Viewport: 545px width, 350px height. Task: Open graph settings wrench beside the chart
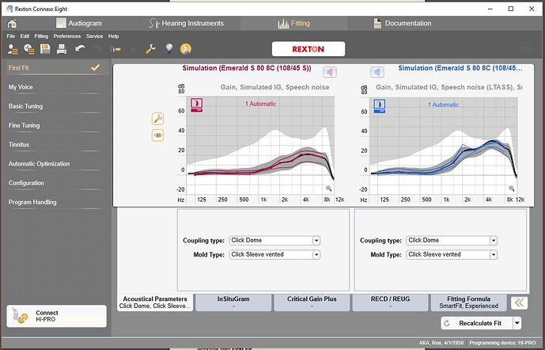point(157,119)
